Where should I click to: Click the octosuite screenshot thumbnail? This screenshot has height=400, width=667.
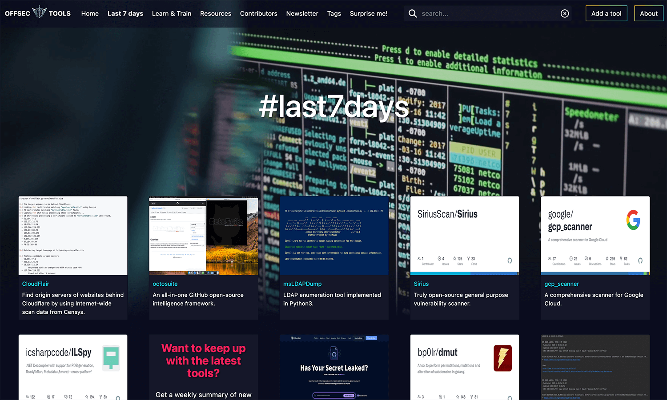pyautogui.click(x=204, y=236)
